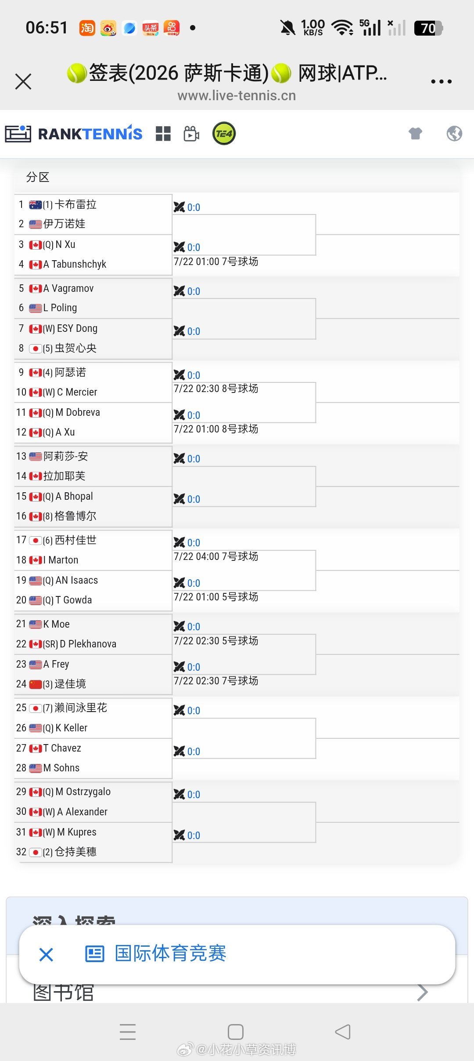Select player 虫贺心央 in row 8
474x1061 pixels.
[75, 348]
